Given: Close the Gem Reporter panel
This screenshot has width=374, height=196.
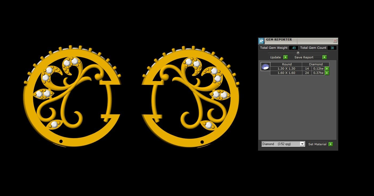Looking at the screenshot, I should coord(335,41).
